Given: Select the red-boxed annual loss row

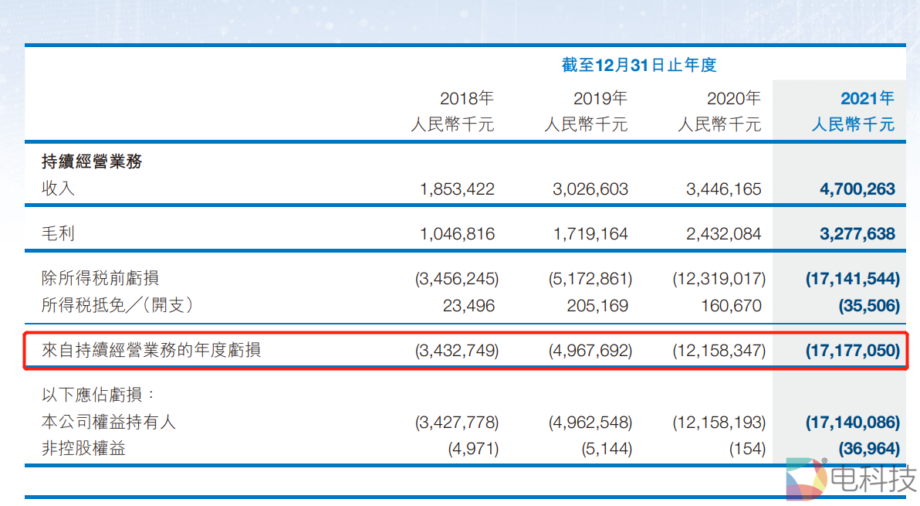Looking at the screenshot, I should click(463, 349).
